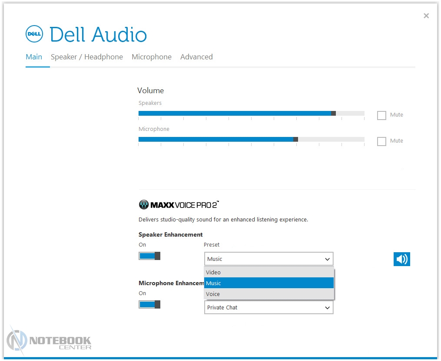Select the Main tab

[34, 57]
